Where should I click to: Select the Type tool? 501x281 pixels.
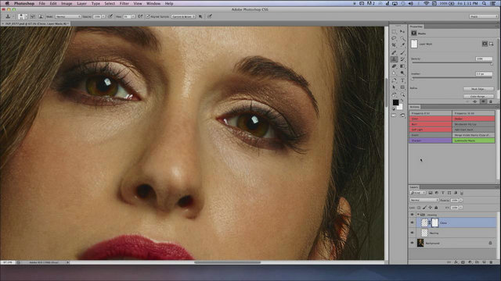coord(402,80)
